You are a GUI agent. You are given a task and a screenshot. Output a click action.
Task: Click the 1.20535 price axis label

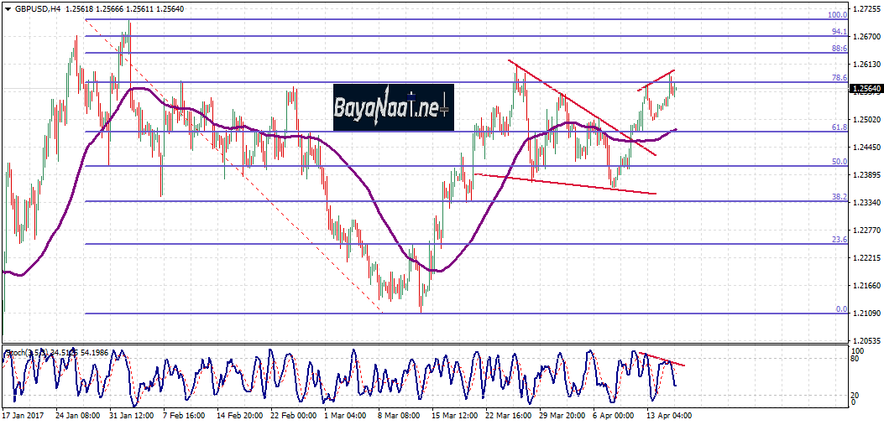[866, 341]
